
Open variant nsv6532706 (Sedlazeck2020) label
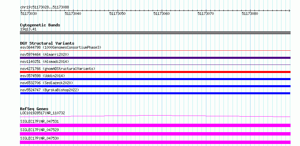click(47, 83)
